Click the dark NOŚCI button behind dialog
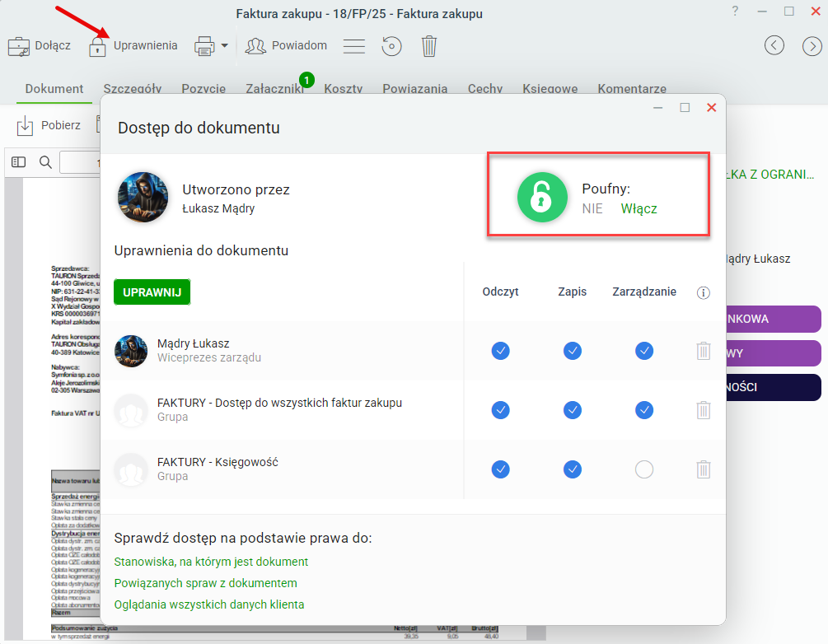 click(x=774, y=387)
